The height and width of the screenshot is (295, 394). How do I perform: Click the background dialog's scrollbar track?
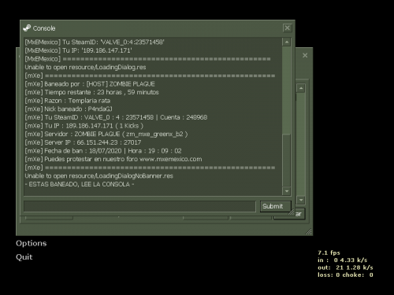301,144
